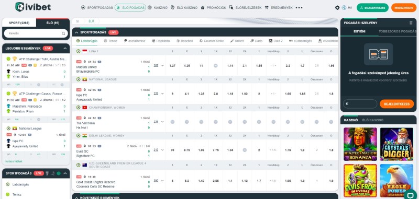Collapse the Legjobb események panel
The width and height of the screenshot is (419, 199).
(65, 49)
